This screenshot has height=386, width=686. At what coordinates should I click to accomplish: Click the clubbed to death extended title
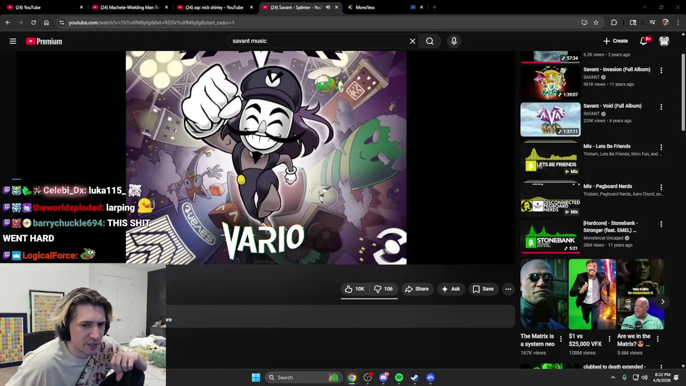(x=614, y=367)
